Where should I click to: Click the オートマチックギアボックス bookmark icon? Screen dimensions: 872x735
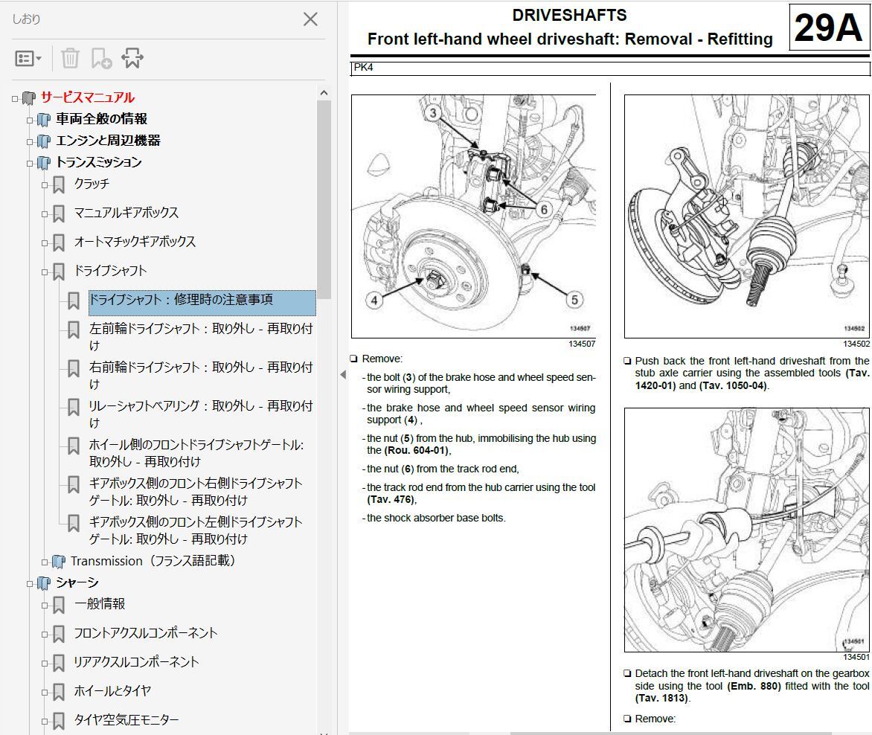[59, 243]
